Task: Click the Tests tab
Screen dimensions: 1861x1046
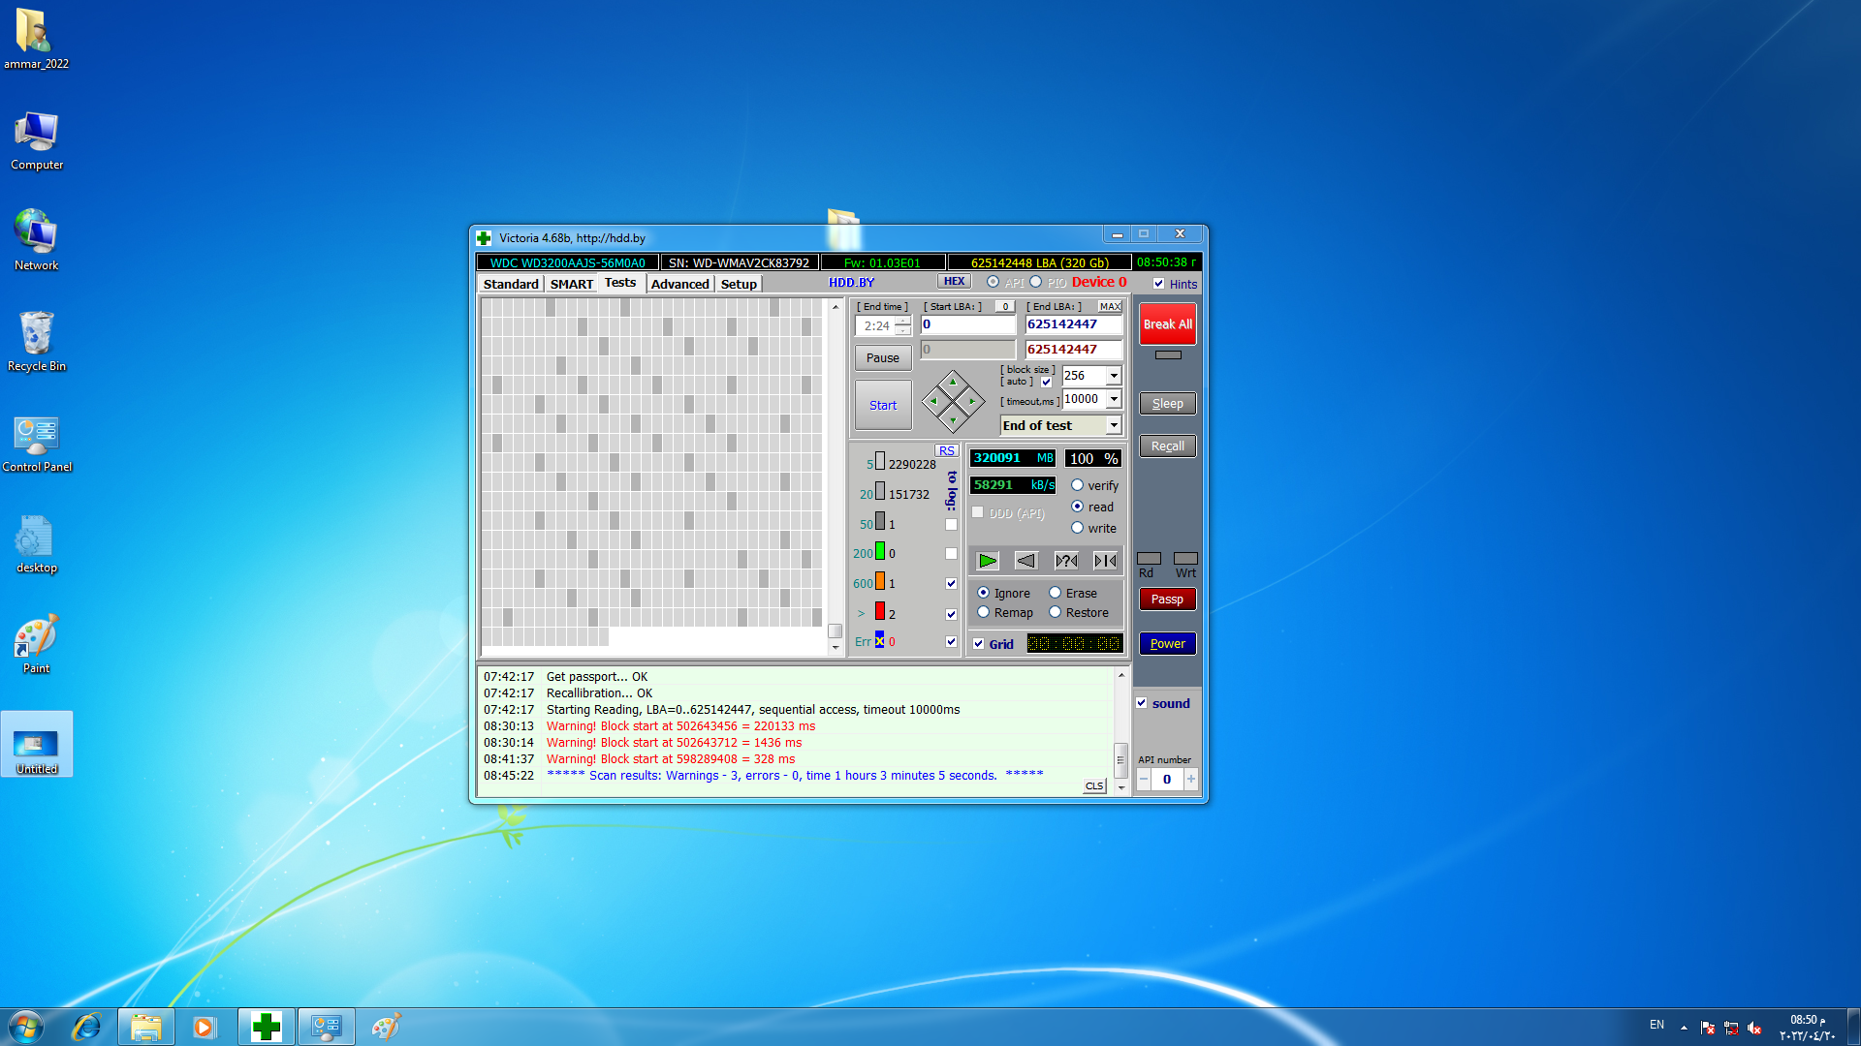Action: 620,283
